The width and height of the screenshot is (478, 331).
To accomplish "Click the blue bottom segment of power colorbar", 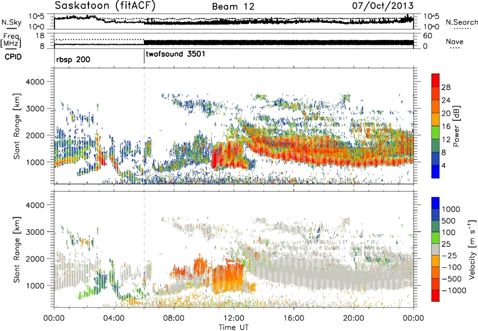I will coord(436,171).
